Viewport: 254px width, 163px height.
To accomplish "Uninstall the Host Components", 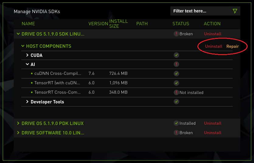I will coord(214,46).
